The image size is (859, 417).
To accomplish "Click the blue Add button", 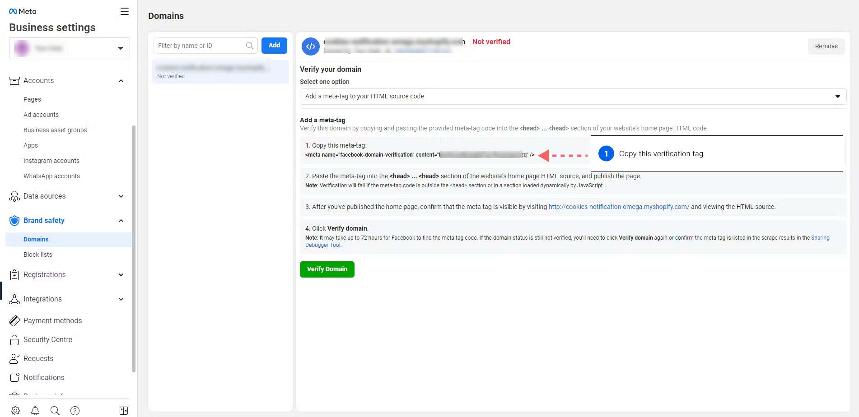I will click(x=274, y=46).
